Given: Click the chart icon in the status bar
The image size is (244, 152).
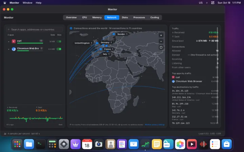Looking at the screenshot, I should (5, 133).
